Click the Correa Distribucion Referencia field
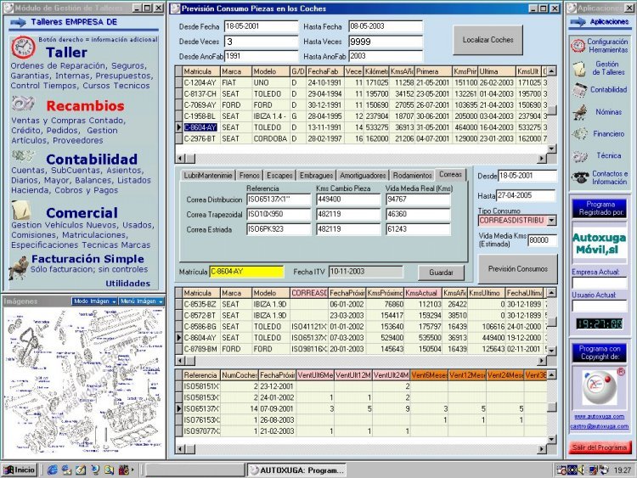 pos(279,200)
